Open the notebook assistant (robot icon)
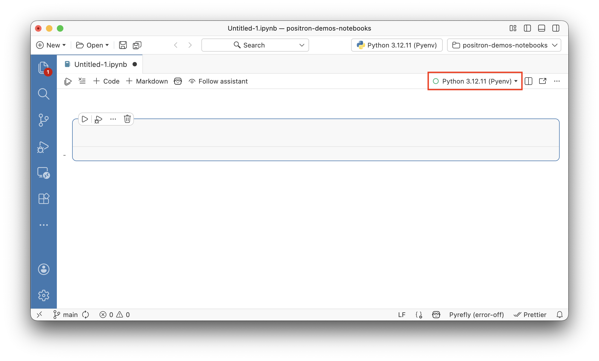 click(178, 81)
